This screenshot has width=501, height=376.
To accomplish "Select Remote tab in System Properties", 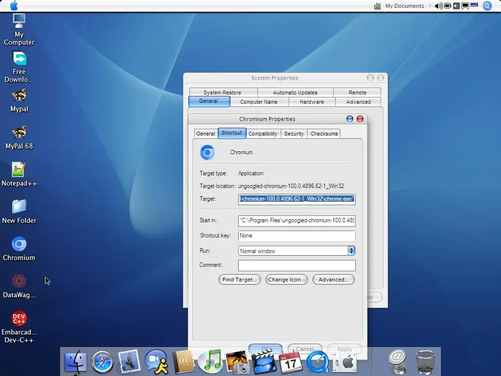I will point(357,93).
